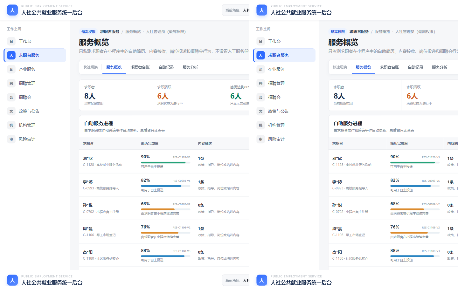458x286 pixels.
Task: Open 当前角色 selector in bottom-left header
Action: click(236, 280)
